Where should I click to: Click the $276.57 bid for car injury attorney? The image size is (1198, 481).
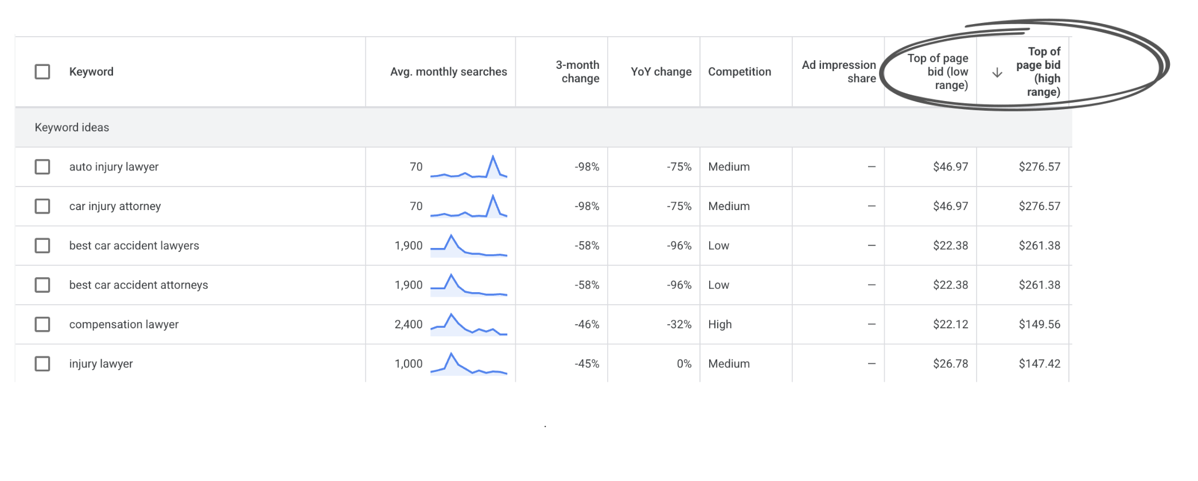click(1040, 206)
